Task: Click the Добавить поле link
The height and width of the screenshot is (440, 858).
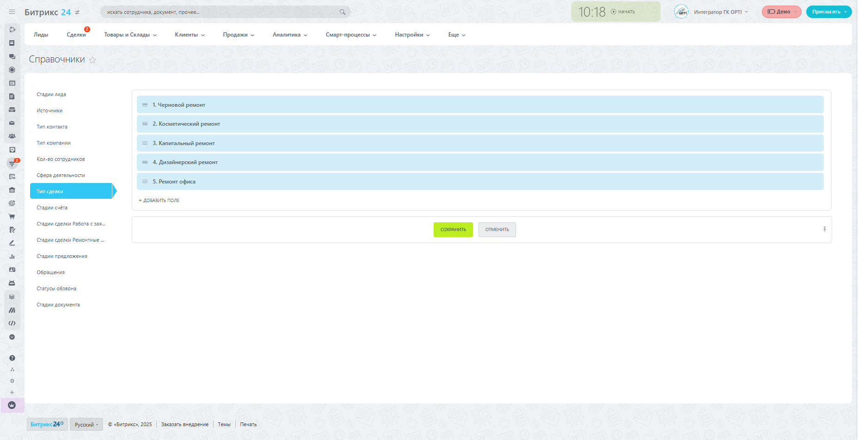Action: [159, 201]
